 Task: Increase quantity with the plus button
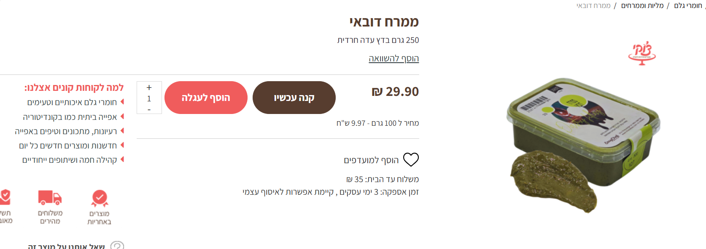point(149,87)
